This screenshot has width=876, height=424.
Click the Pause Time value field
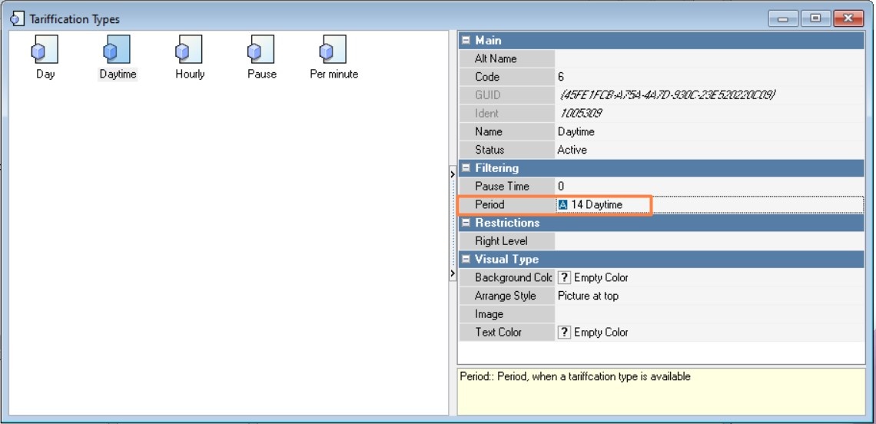[x=707, y=186]
